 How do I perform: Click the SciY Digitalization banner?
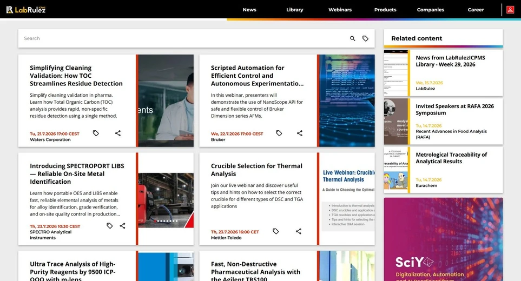click(443, 239)
